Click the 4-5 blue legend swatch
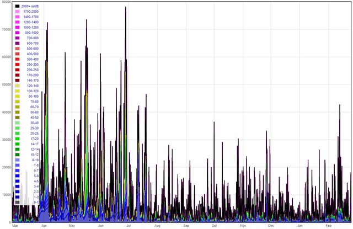This screenshot has height=229, width=353. pos(17,181)
